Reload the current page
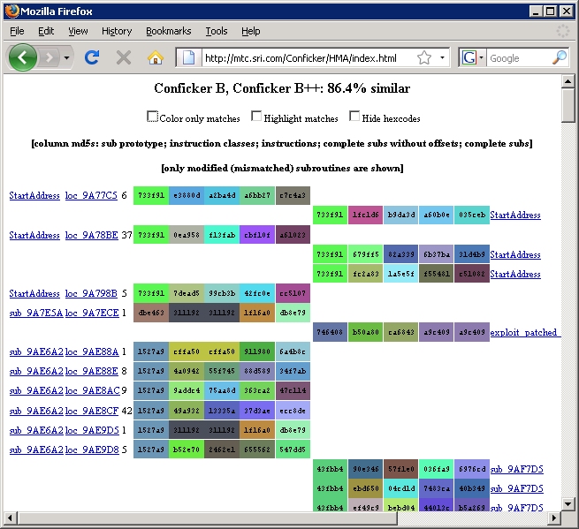579x529 pixels. point(91,58)
